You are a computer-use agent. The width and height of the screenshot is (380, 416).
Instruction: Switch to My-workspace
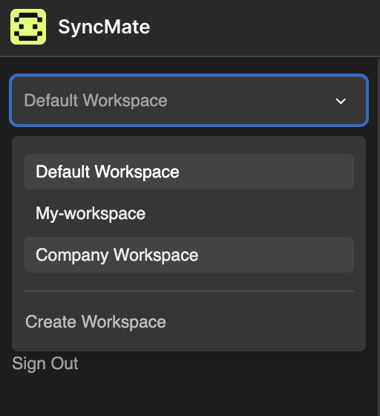189,213
